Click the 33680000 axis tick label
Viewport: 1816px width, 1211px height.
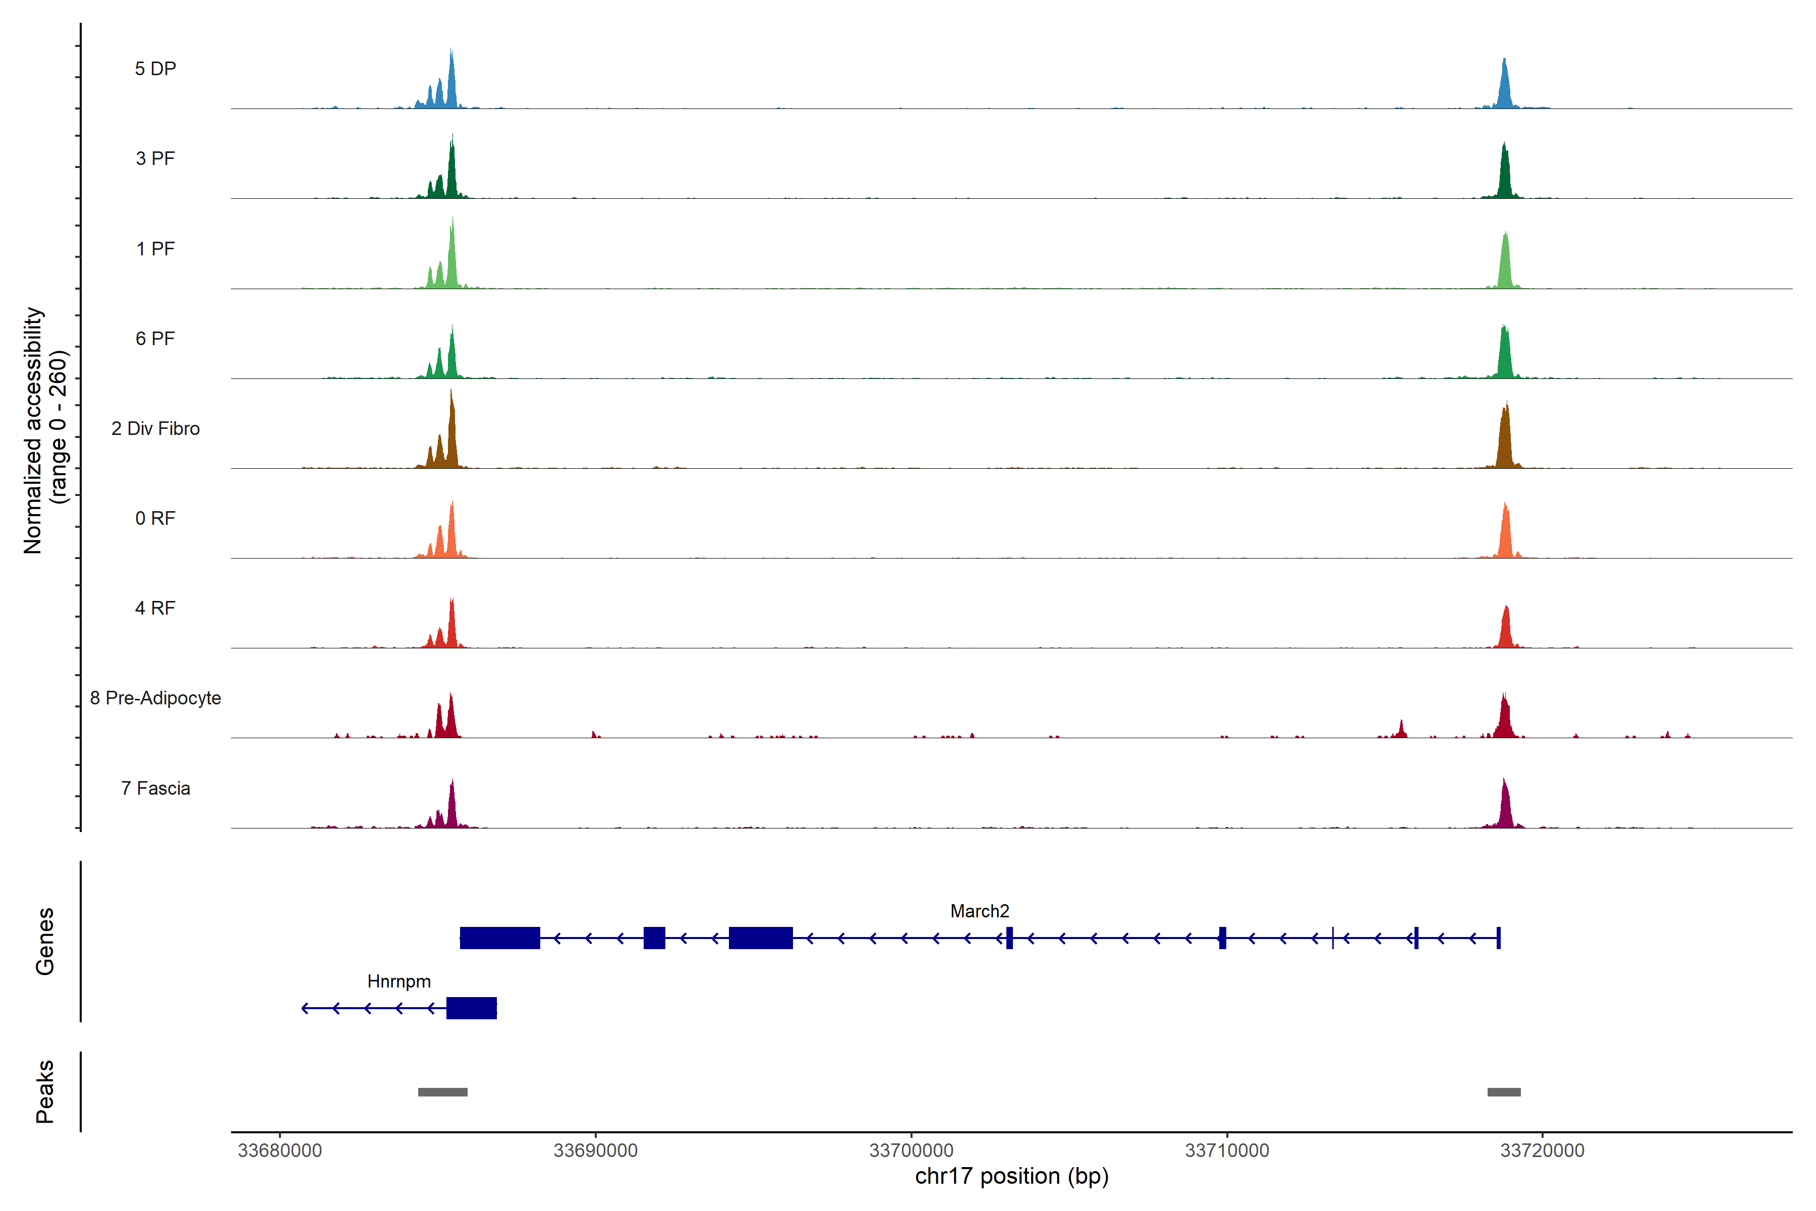[x=279, y=1151]
